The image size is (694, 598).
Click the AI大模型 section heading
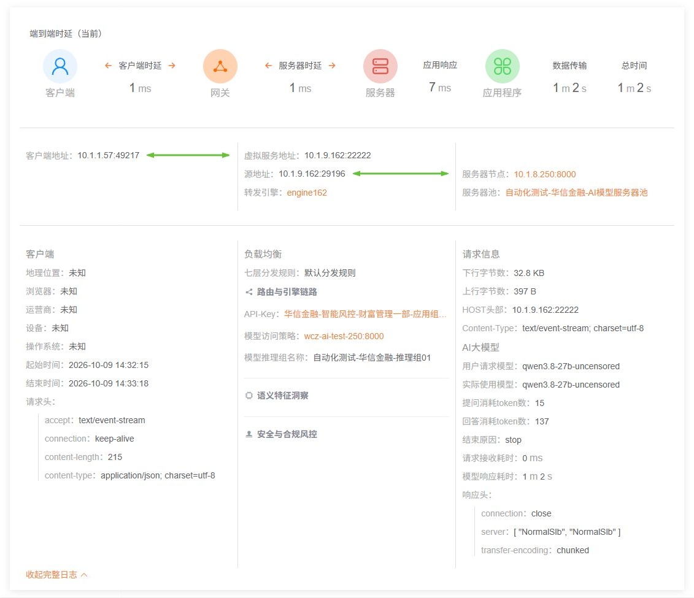point(480,348)
